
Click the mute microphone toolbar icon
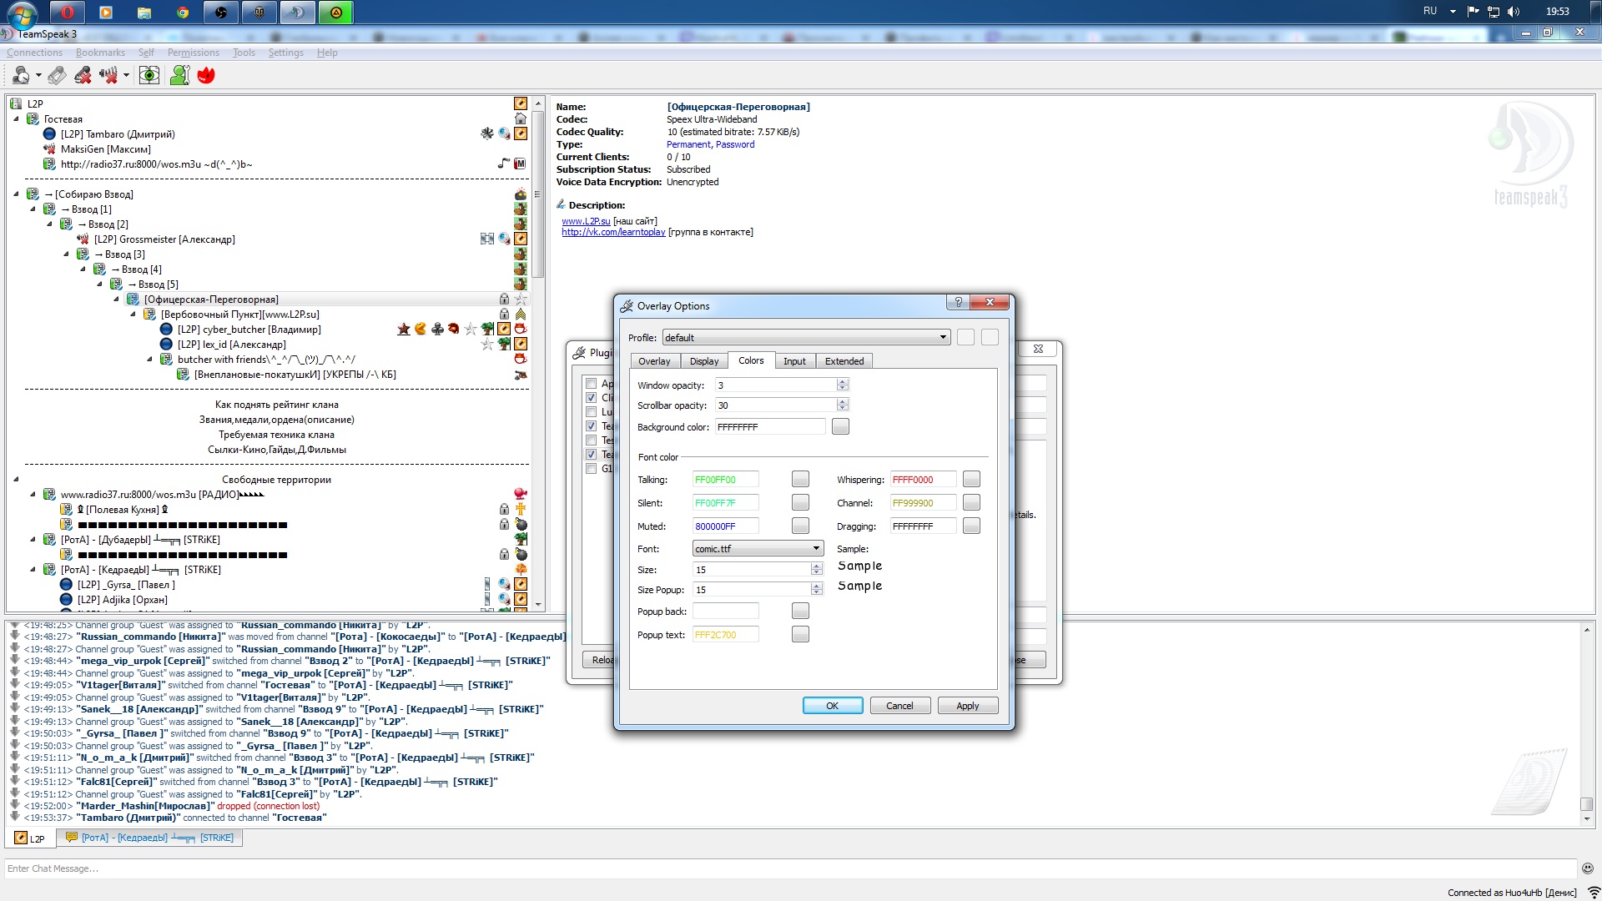pos(83,76)
